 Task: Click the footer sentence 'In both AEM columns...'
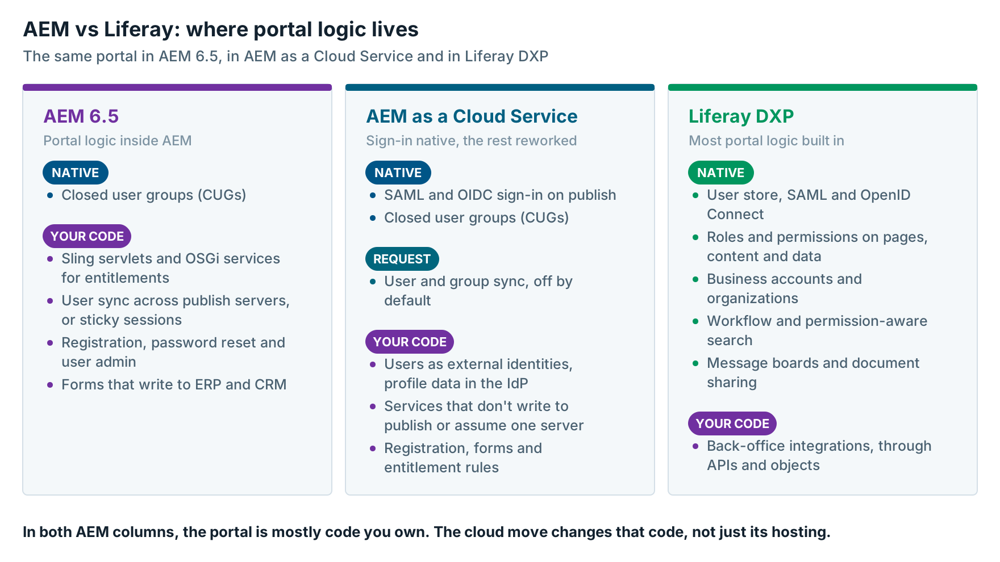pos(427,532)
